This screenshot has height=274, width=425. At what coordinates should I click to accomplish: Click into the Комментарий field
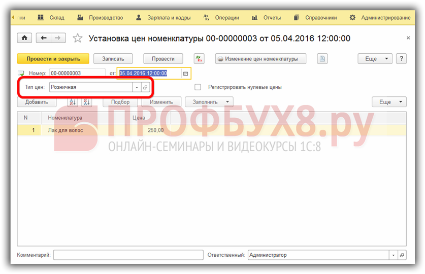tap(128, 255)
